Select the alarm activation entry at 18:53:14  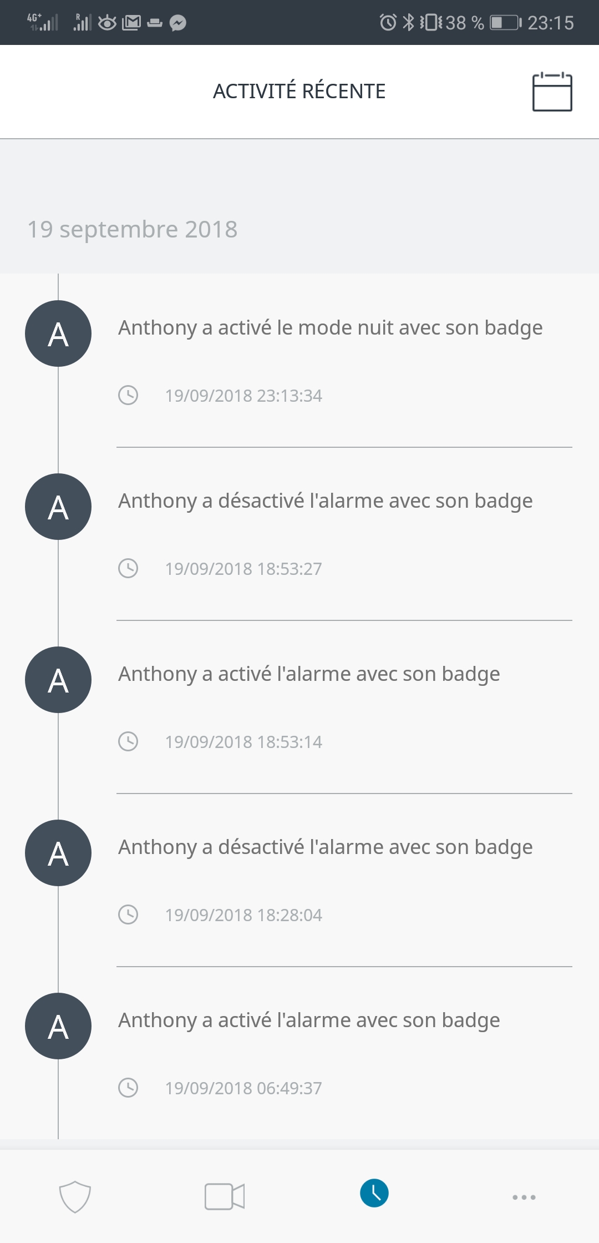point(309,674)
